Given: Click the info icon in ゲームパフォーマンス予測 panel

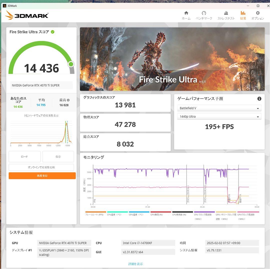Looking at the screenshot, I should [x=259, y=99].
